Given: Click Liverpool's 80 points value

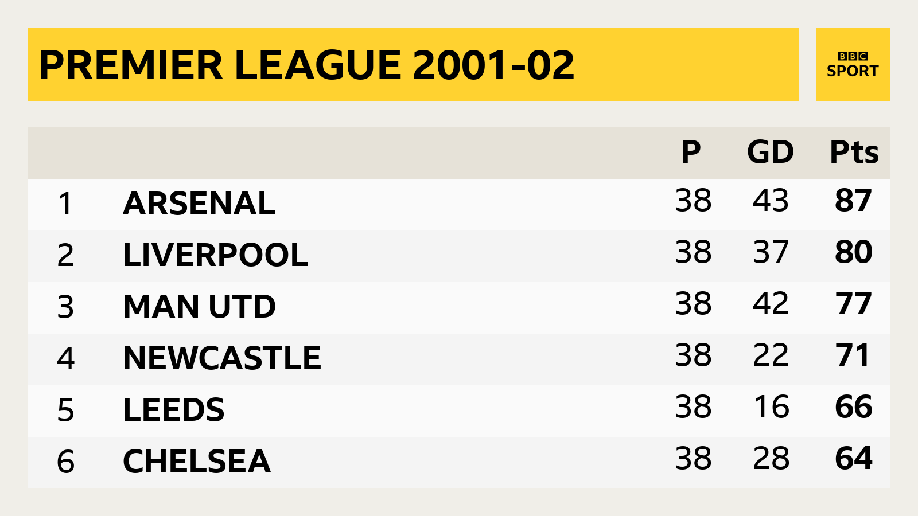Looking at the screenshot, I should 853,252.
